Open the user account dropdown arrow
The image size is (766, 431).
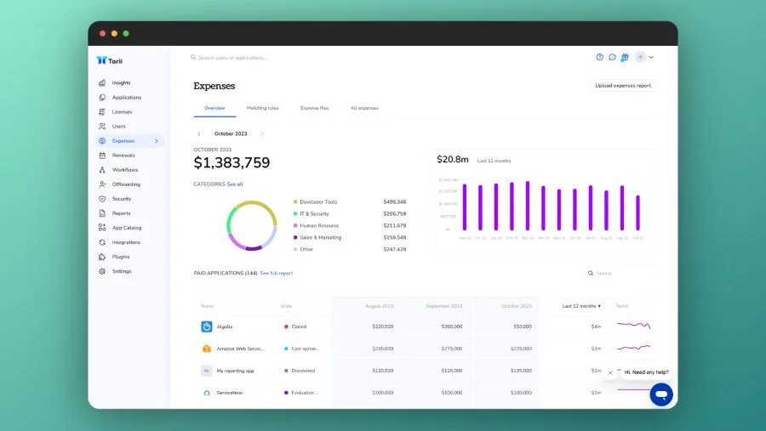tap(651, 57)
